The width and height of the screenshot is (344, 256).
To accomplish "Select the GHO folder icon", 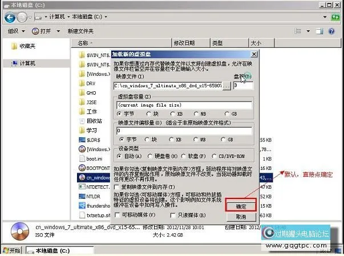I will click(82, 93).
